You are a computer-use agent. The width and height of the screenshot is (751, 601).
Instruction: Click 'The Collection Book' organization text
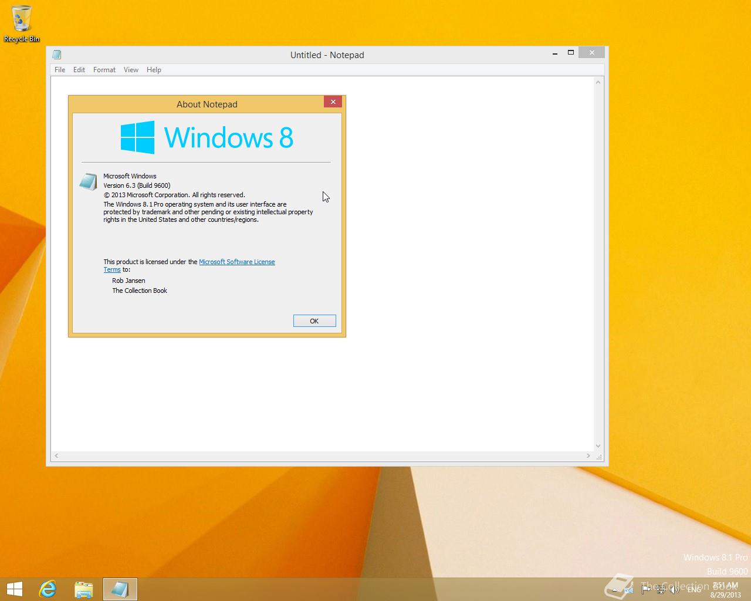(x=140, y=291)
